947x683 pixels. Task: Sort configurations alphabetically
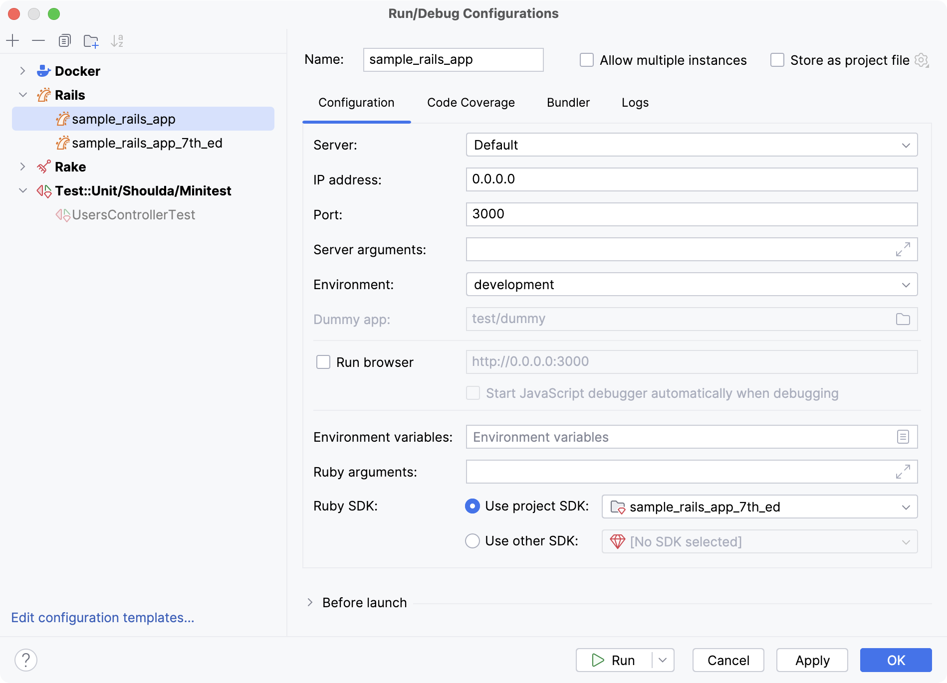118,40
